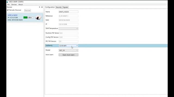This screenshot has height=97, width=174.
Task: Click the Runtime FW Version field
Action: (x=69, y=33)
